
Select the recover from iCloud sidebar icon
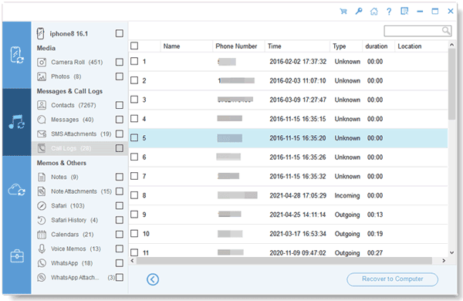[x=16, y=190]
